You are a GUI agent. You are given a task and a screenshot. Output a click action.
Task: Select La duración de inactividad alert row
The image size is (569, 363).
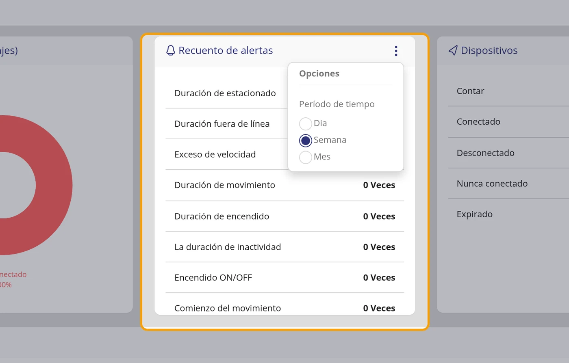(x=285, y=247)
